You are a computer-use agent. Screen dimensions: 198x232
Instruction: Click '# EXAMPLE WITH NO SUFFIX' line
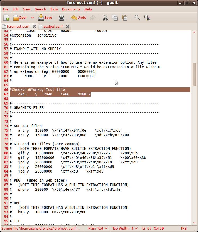coord(35,49)
